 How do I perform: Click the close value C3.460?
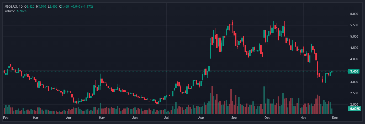click(64, 6)
